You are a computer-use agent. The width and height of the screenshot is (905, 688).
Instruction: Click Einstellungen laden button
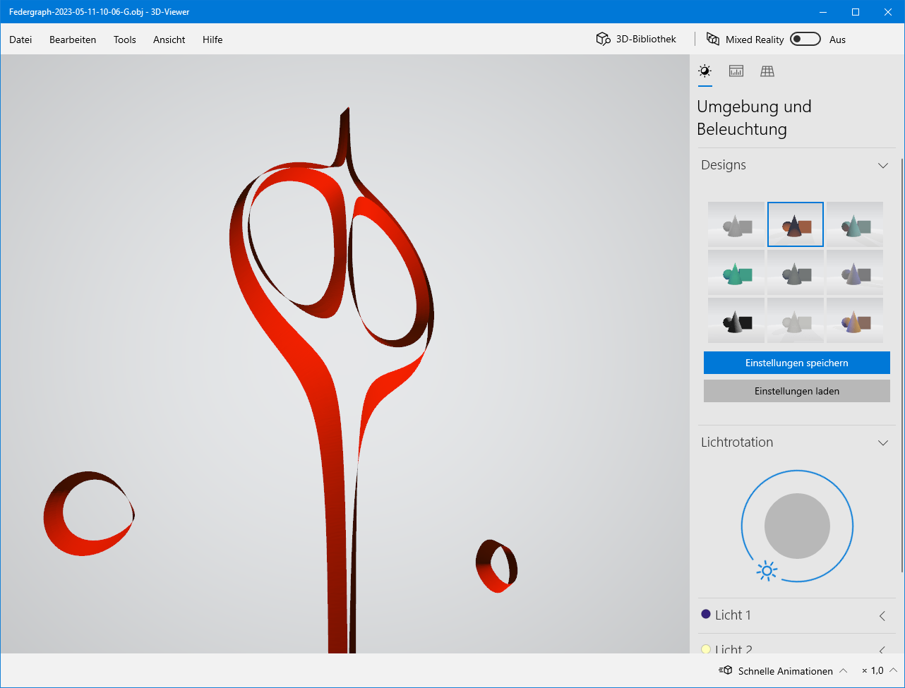pyautogui.click(x=796, y=391)
